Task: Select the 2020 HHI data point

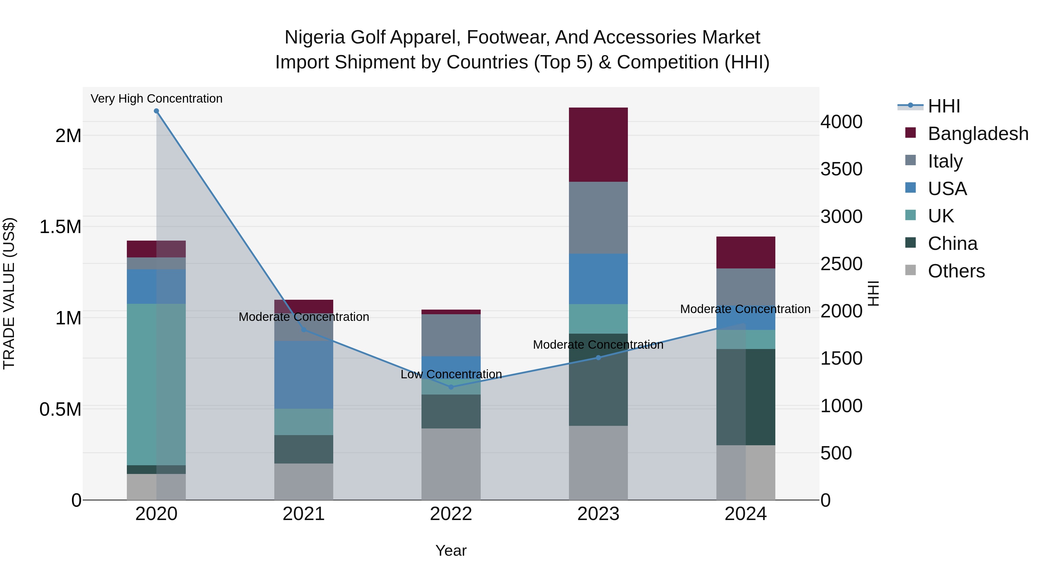Action: [156, 111]
